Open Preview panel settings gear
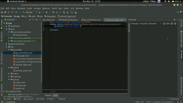 pyautogui.click(x=174, y=20)
